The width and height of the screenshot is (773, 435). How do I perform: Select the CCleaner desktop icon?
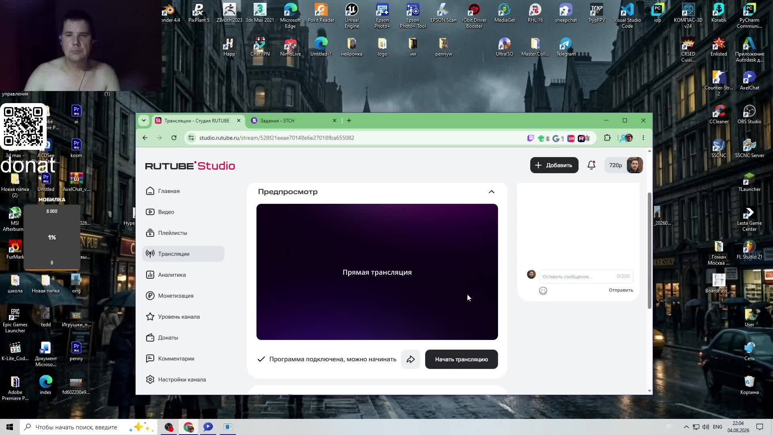(x=719, y=114)
